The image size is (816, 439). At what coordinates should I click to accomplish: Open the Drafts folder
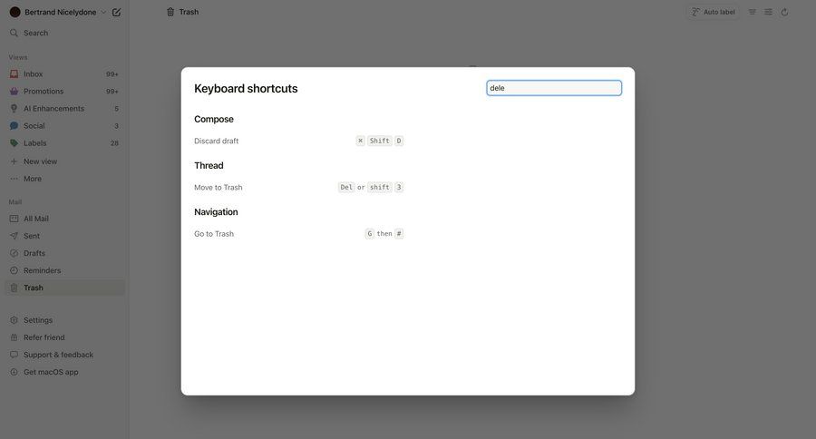(34, 253)
